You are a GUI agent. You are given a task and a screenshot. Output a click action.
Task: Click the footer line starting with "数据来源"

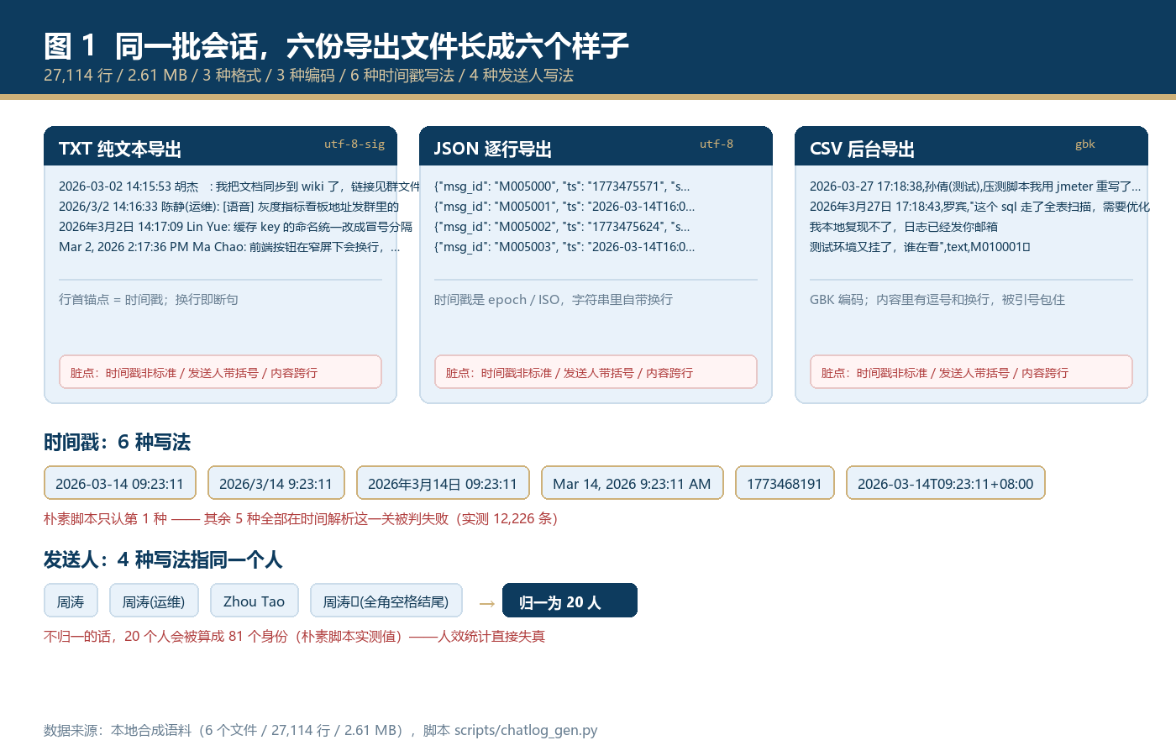[321, 730]
